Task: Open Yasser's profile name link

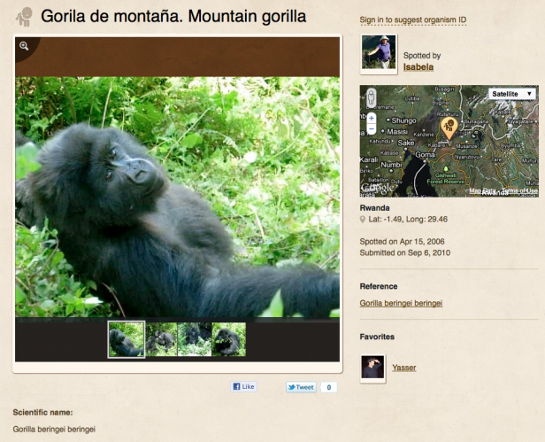Action: coord(403,368)
